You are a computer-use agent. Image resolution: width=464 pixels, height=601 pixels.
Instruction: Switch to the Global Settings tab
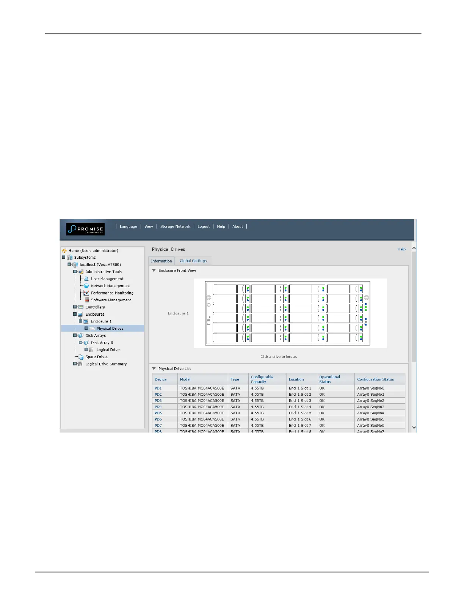pyautogui.click(x=193, y=261)
